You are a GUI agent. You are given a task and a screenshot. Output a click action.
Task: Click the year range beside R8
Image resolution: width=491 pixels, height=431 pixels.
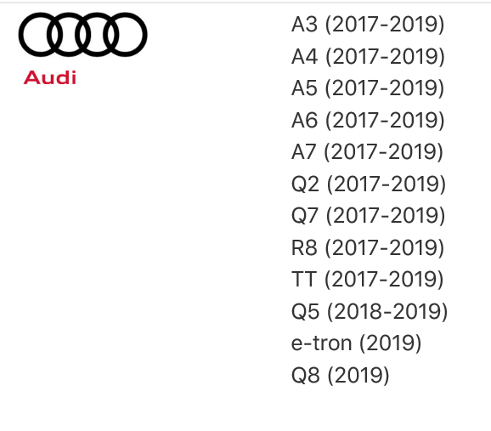point(385,247)
